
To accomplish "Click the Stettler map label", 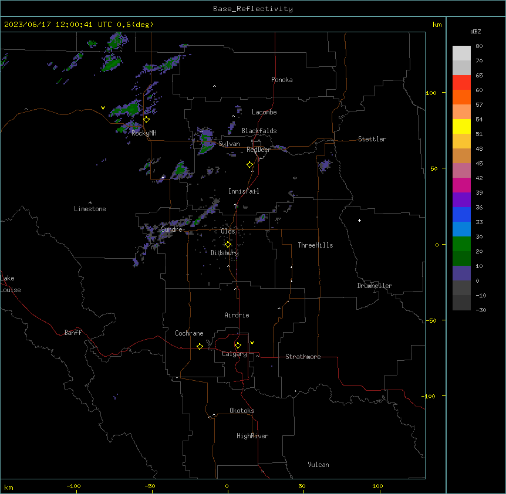I will coord(372,139).
